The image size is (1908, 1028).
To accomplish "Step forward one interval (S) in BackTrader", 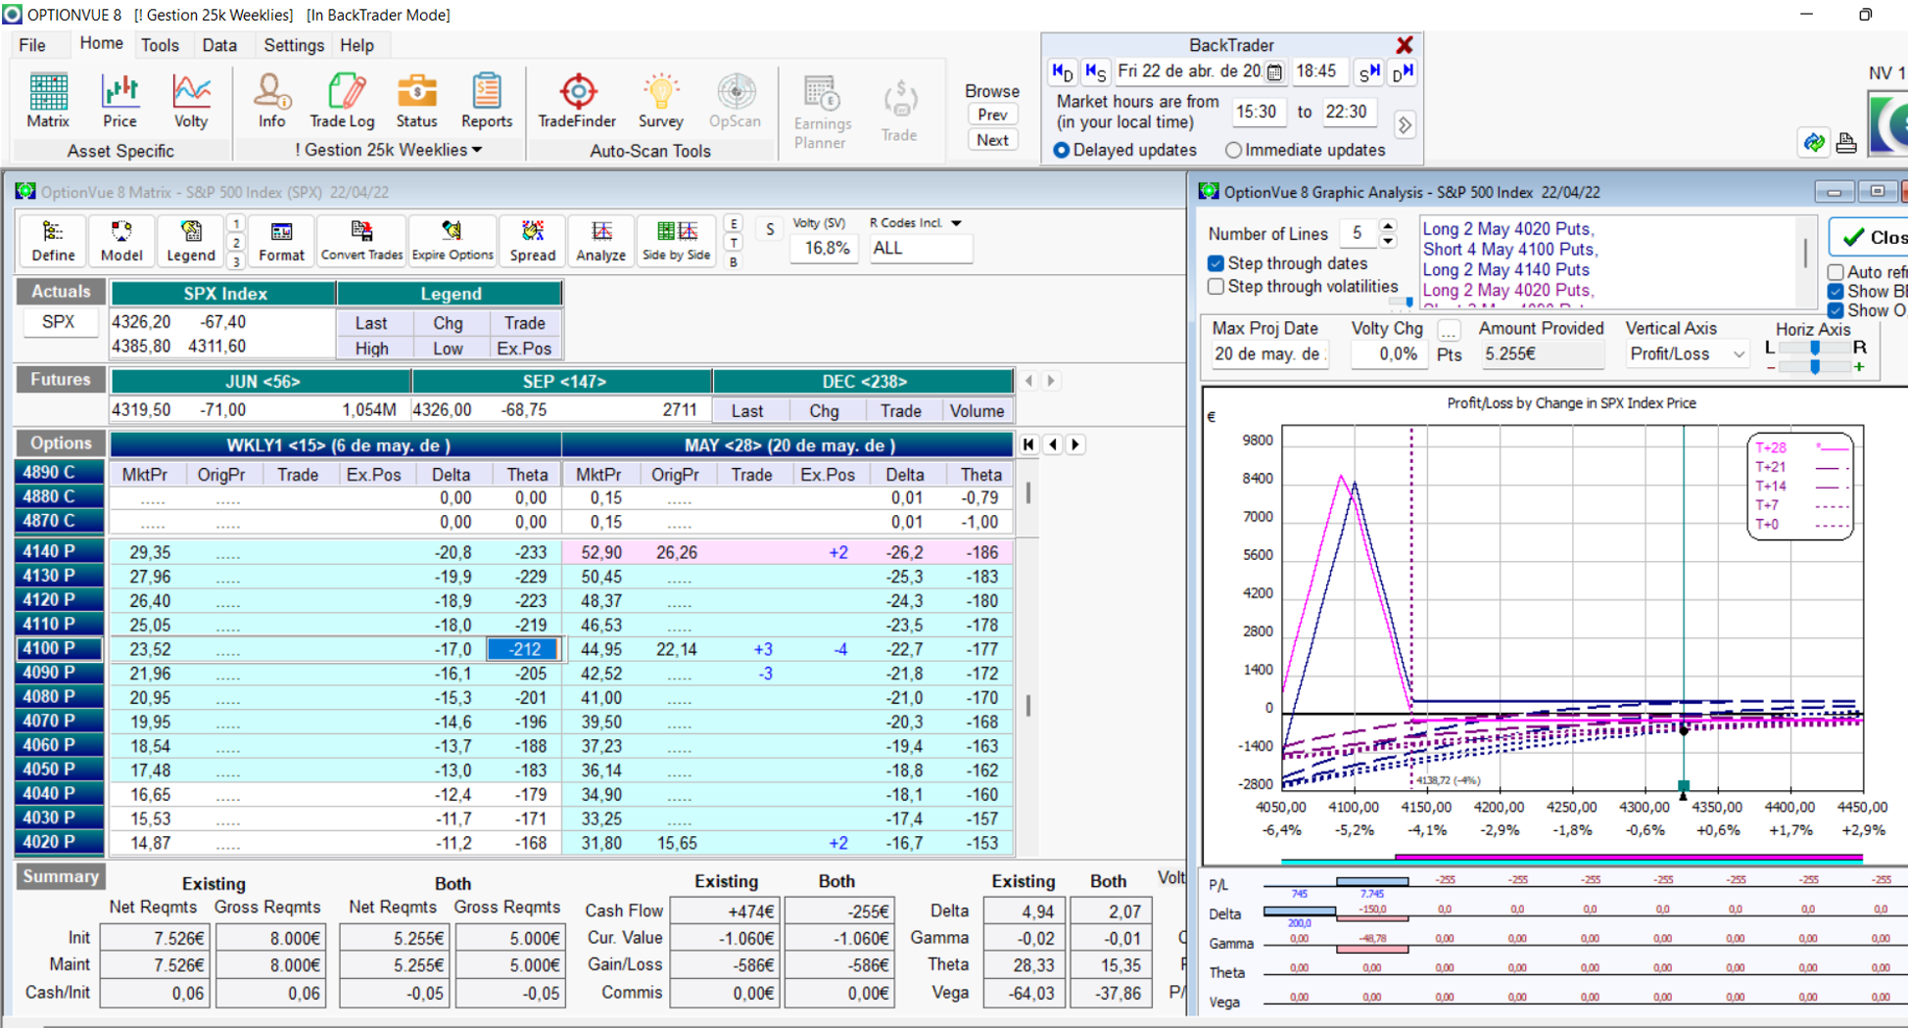I will (1369, 71).
